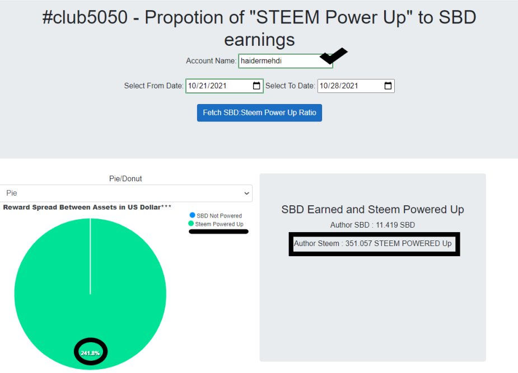Image resolution: width=518 pixels, height=373 pixels.
Task: Click the Select From Date field
Action: pos(225,86)
